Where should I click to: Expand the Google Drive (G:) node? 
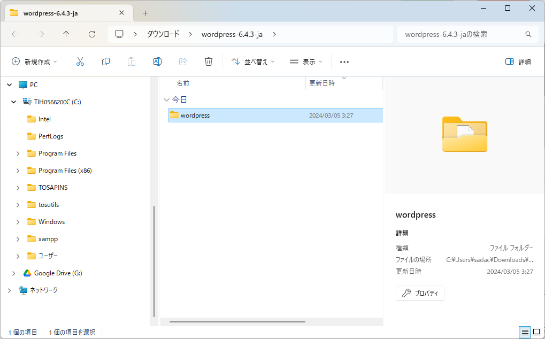coord(13,273)
